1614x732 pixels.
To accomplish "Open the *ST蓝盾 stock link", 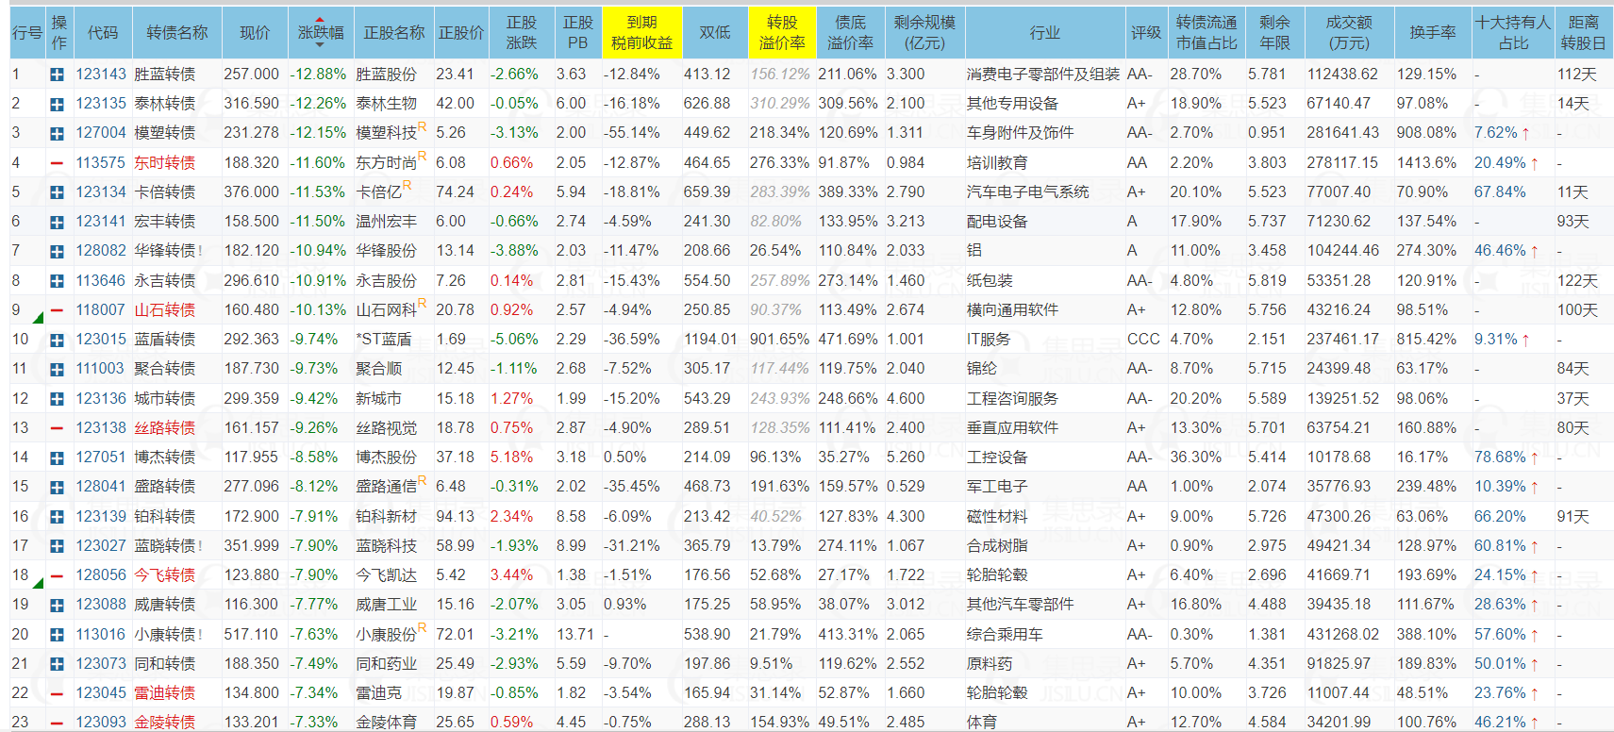I will (384, 340).
